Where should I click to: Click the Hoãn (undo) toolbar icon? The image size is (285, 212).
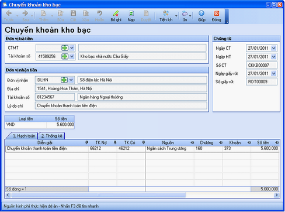point(99,13)
